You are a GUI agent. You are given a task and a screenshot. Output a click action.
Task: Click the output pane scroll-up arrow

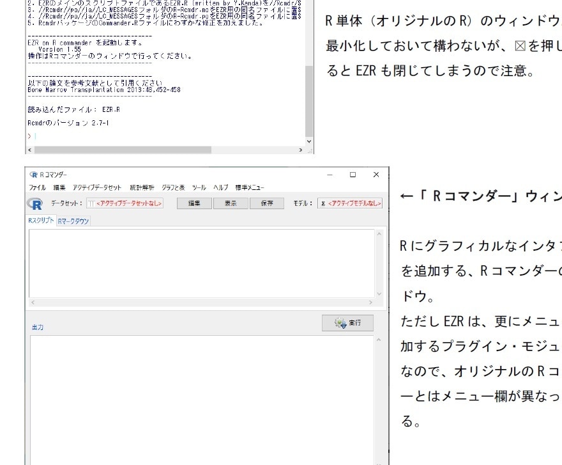click(x=379, y=340)
